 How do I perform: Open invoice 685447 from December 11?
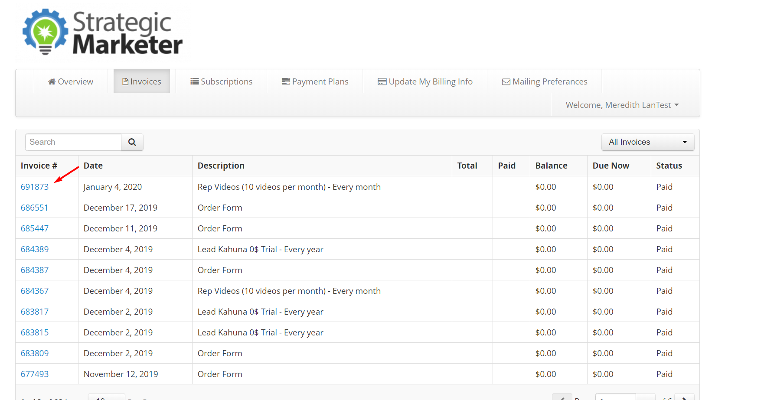pos(35,228)
